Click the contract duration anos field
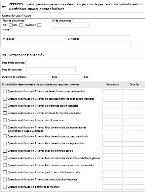Image resolution: width=145 pixels, height=192 pixels. (x=39, y=77)
